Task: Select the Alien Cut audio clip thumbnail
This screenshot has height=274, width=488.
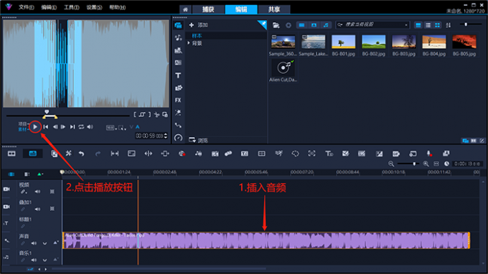Action: (x=283, y=67)
